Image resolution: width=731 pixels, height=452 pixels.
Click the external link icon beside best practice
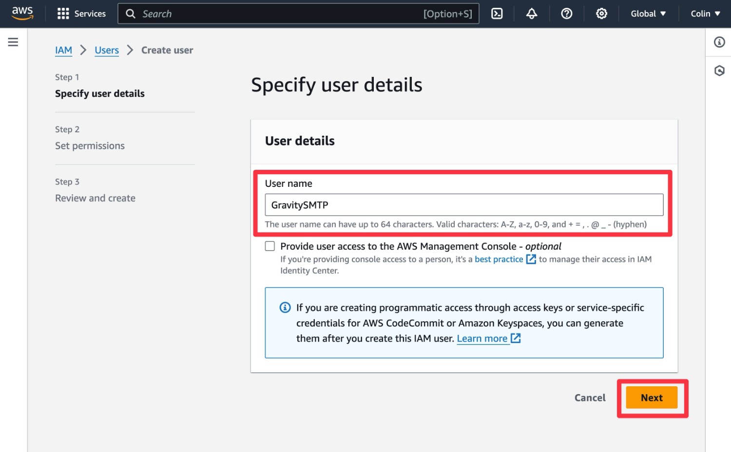tap(531, 259)
